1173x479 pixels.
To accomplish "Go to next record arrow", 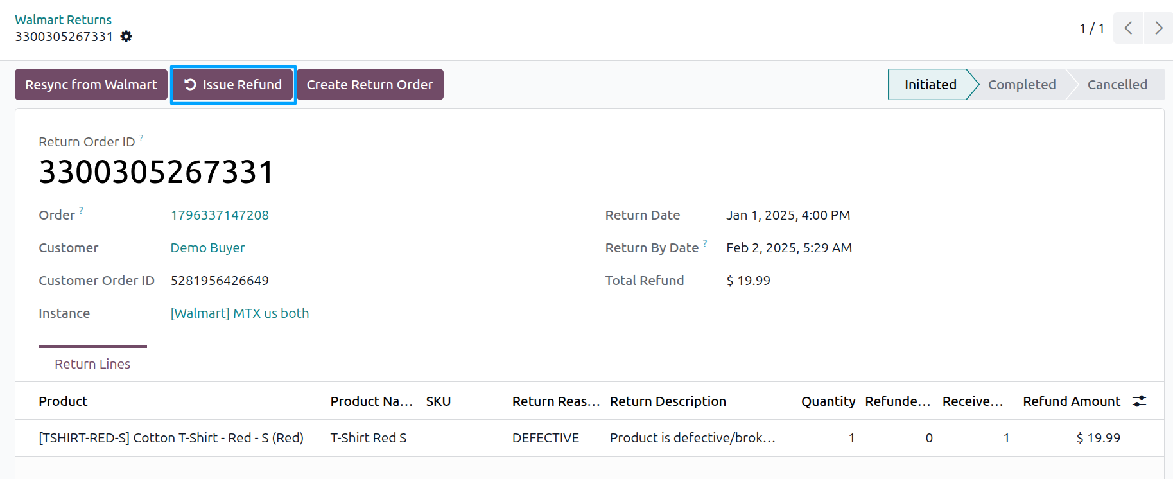I will 1158,28.
